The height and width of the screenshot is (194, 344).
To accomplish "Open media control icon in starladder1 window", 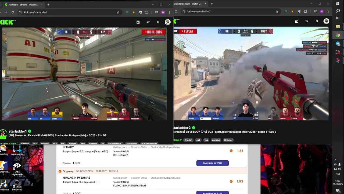I will point(156,12).
